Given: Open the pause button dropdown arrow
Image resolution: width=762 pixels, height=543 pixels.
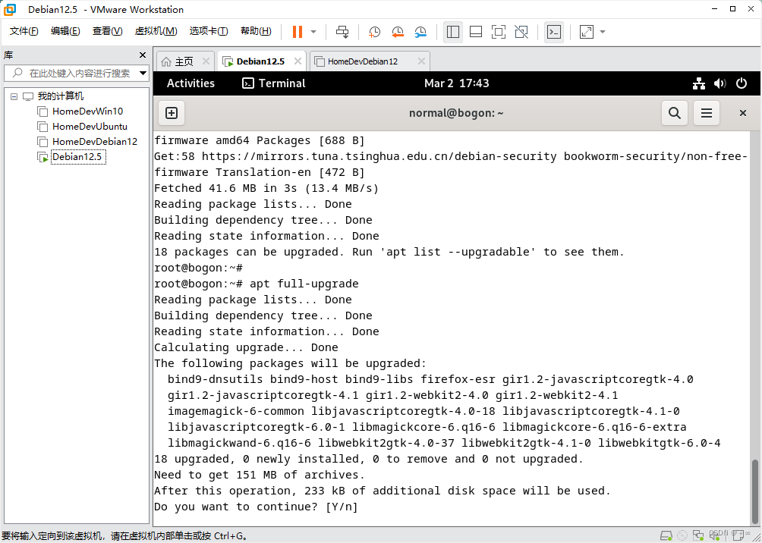Looking at the screenshot, I should coord(313,32).
